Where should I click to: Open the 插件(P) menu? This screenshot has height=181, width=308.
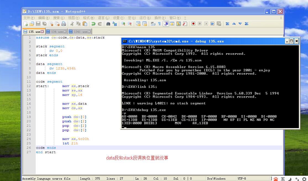(x=160, y=18)
